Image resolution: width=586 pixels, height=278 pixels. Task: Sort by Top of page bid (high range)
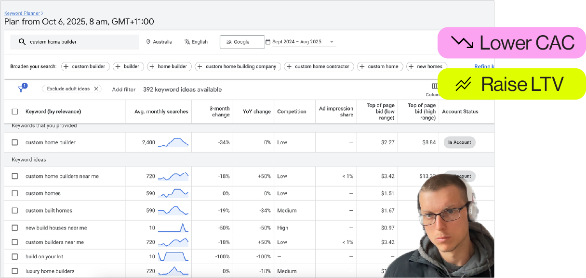pyautogui.click(x=422, y=112)
